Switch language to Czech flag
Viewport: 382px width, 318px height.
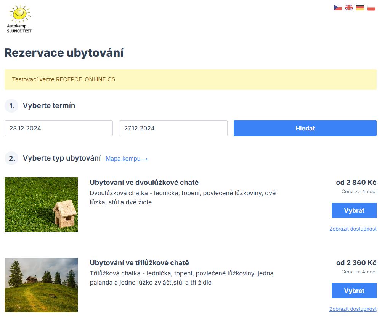click(x=338, y=8)
